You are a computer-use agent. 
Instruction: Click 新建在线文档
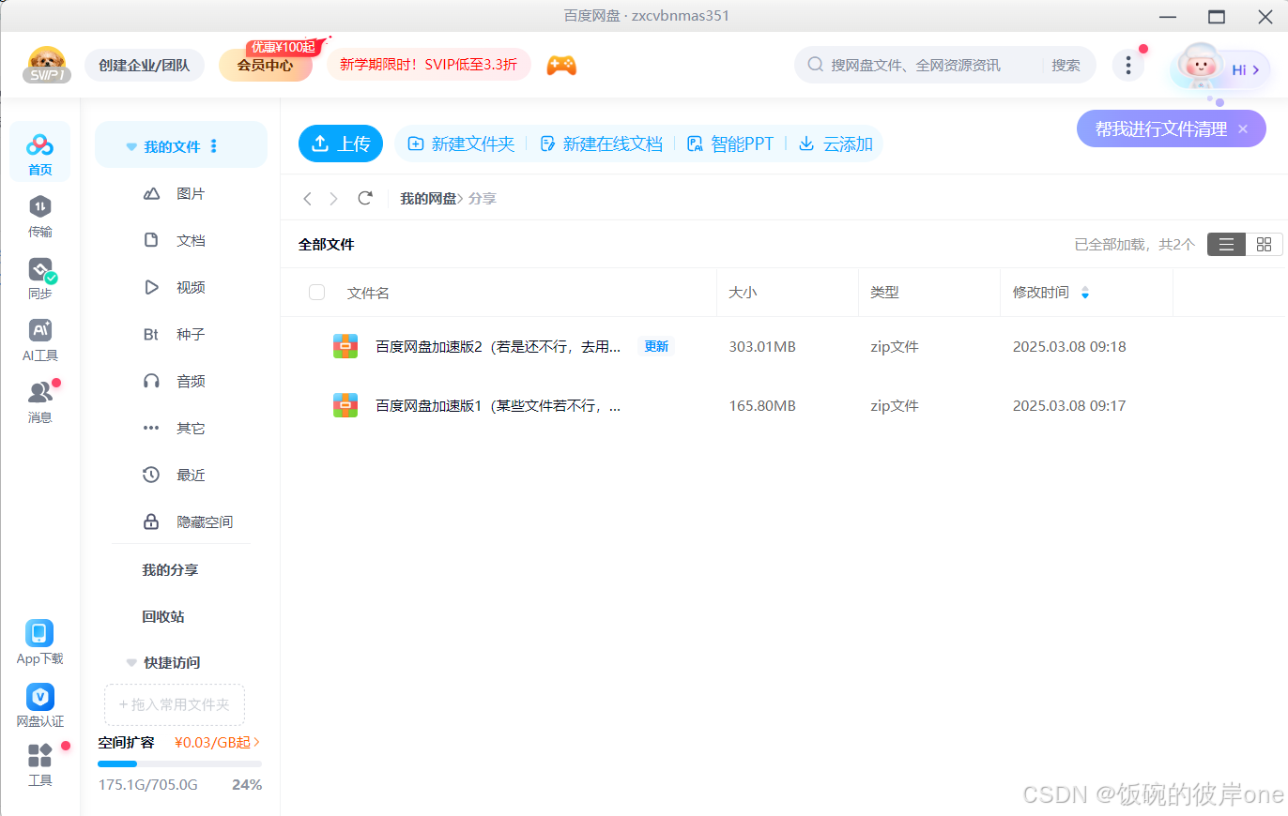pyautogui.click(x=601, y=144)
